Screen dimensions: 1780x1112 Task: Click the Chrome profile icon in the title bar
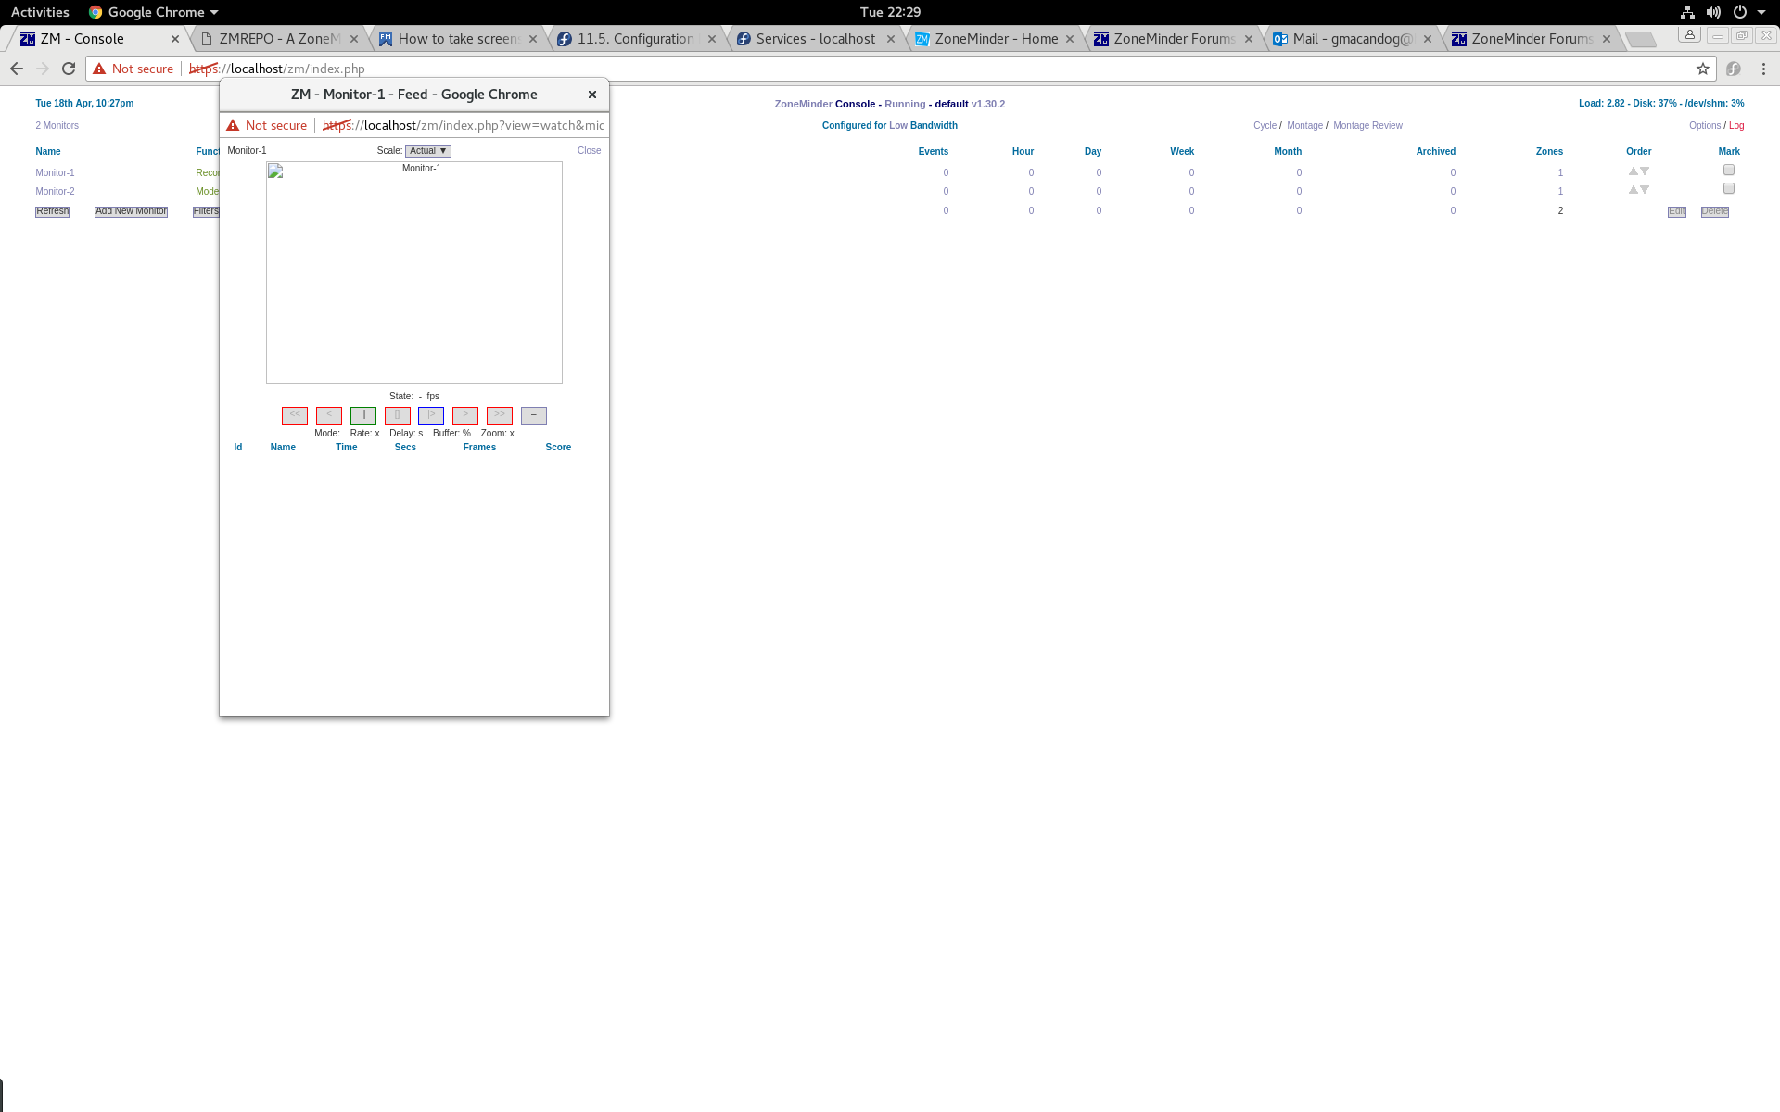coord(1690,35)
